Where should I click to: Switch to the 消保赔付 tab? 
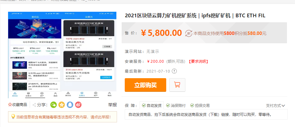click(x=176, y=106)
